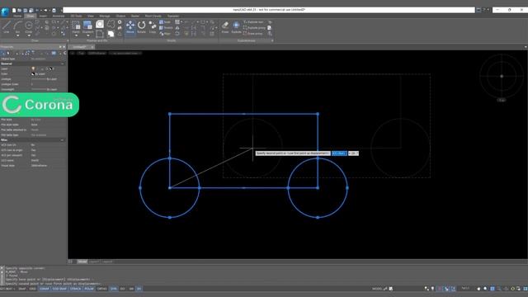Select the Scale modify tool
Image resolution: width=528 pixels, height=297 pixels.
(x=165, y=22)
